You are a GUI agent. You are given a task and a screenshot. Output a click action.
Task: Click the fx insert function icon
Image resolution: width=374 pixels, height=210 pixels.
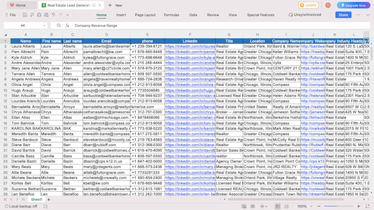tap(67, 25)
